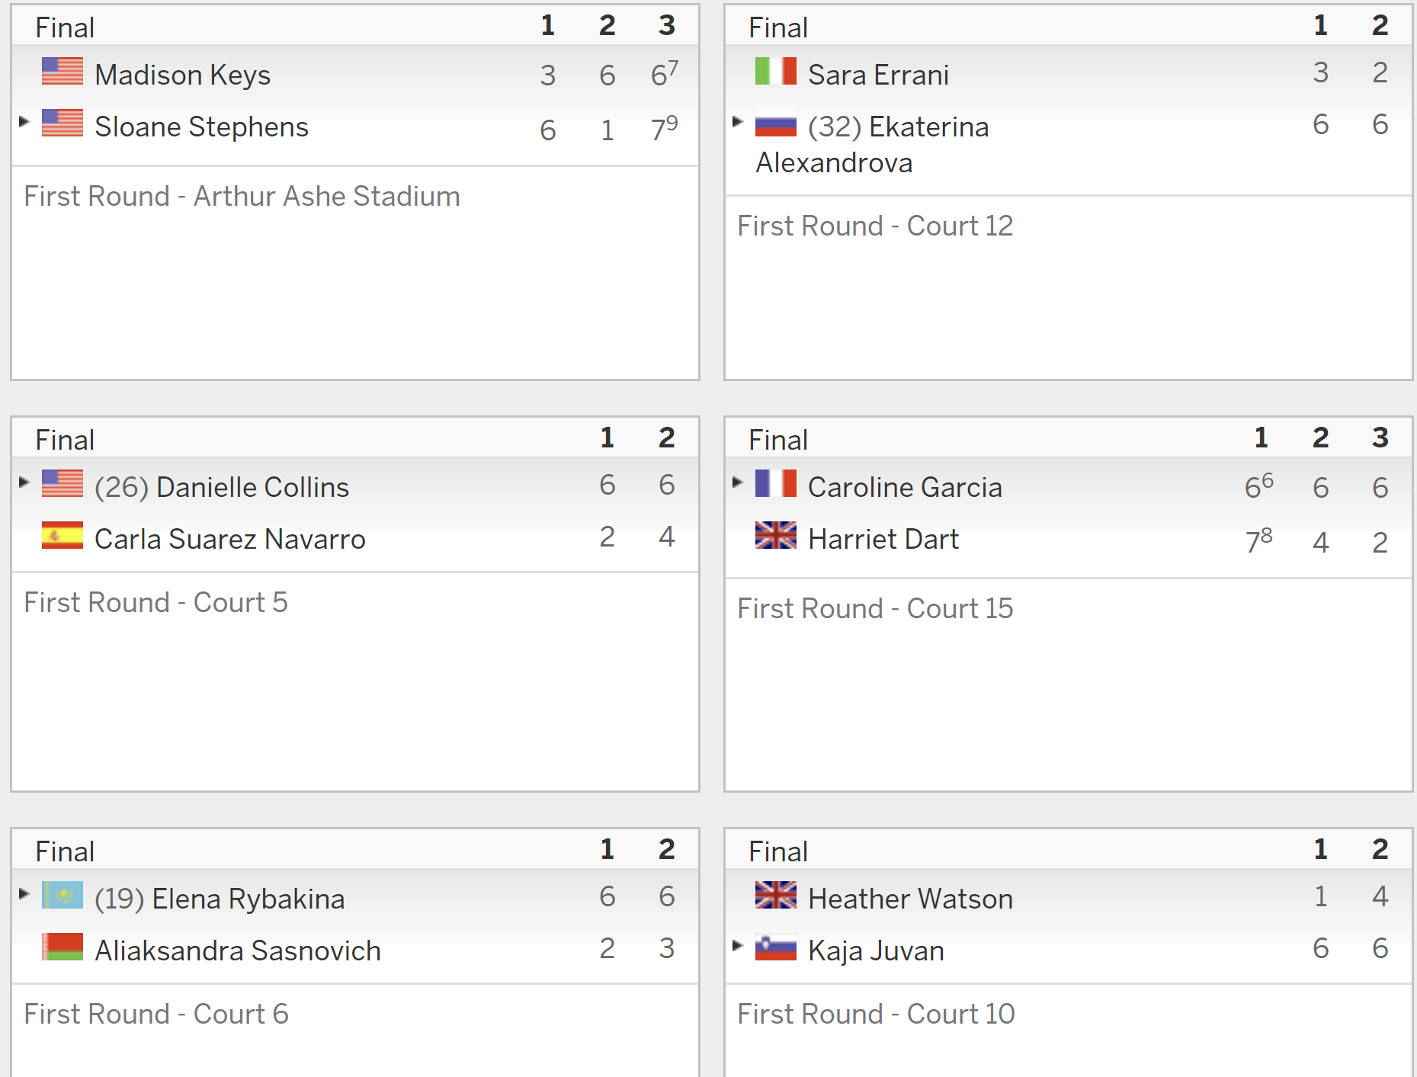Viewport: 1417px width, 1077px height.
Task: Open Elena Rybakina player page
Action: coord(248,899)
